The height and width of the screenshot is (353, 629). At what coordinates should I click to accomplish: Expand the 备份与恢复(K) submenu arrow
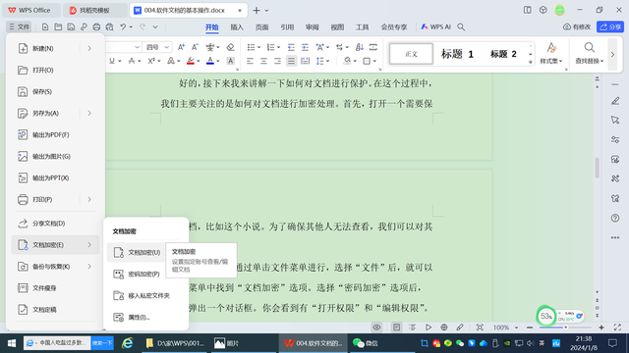point(89,267)
